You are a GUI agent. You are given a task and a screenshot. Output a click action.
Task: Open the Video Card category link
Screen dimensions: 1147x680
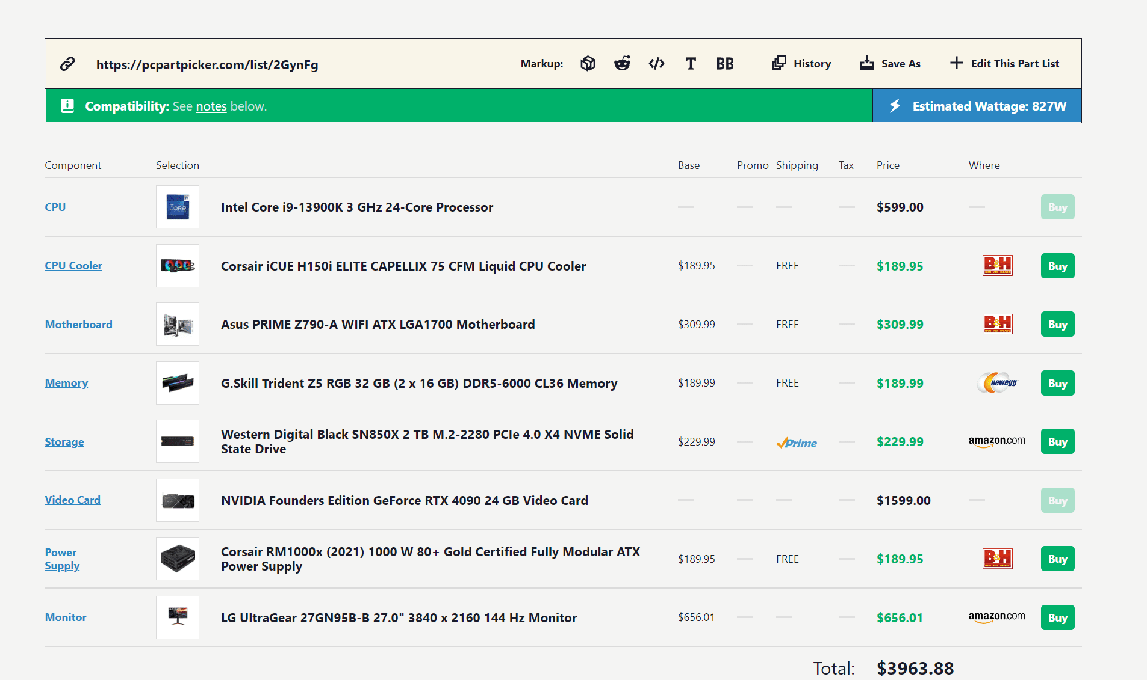(x=72, y=500)
